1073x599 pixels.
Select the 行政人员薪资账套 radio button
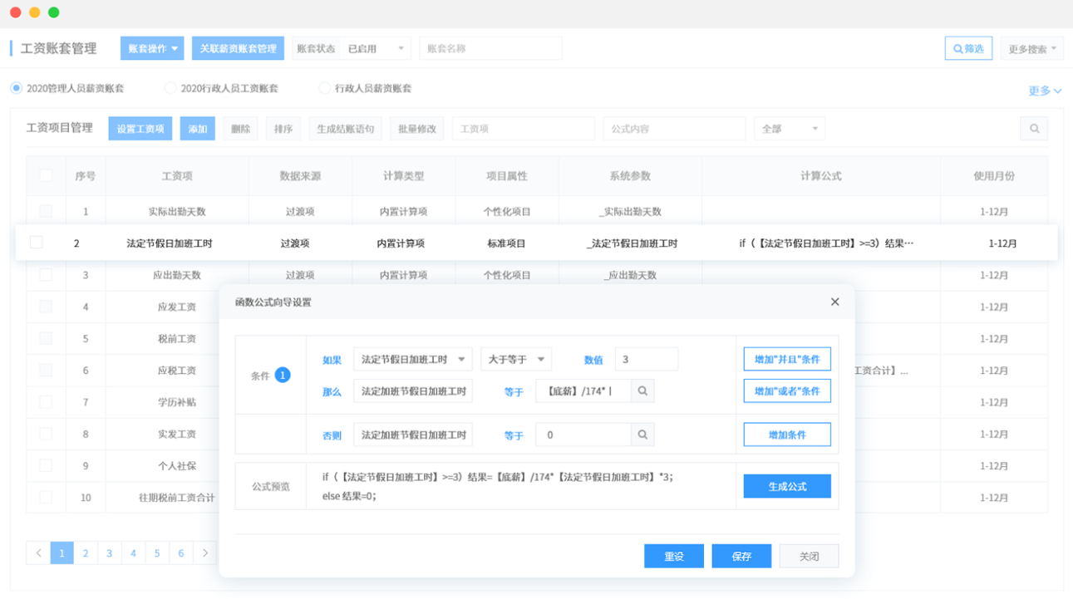325,88
